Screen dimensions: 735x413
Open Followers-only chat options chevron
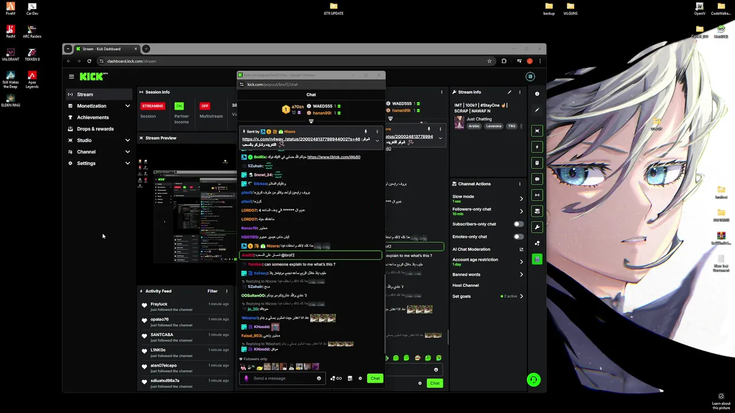(521, 211)
